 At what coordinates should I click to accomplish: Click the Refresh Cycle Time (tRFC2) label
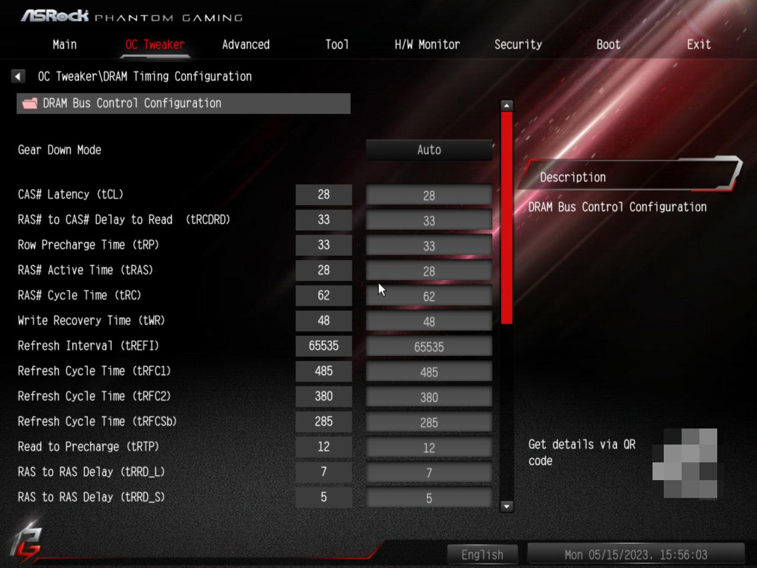click(x=94, y=396)
